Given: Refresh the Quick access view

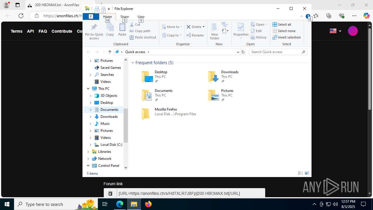Looking at the screenshot, I should pyautogui.click(x=243, y=52).
